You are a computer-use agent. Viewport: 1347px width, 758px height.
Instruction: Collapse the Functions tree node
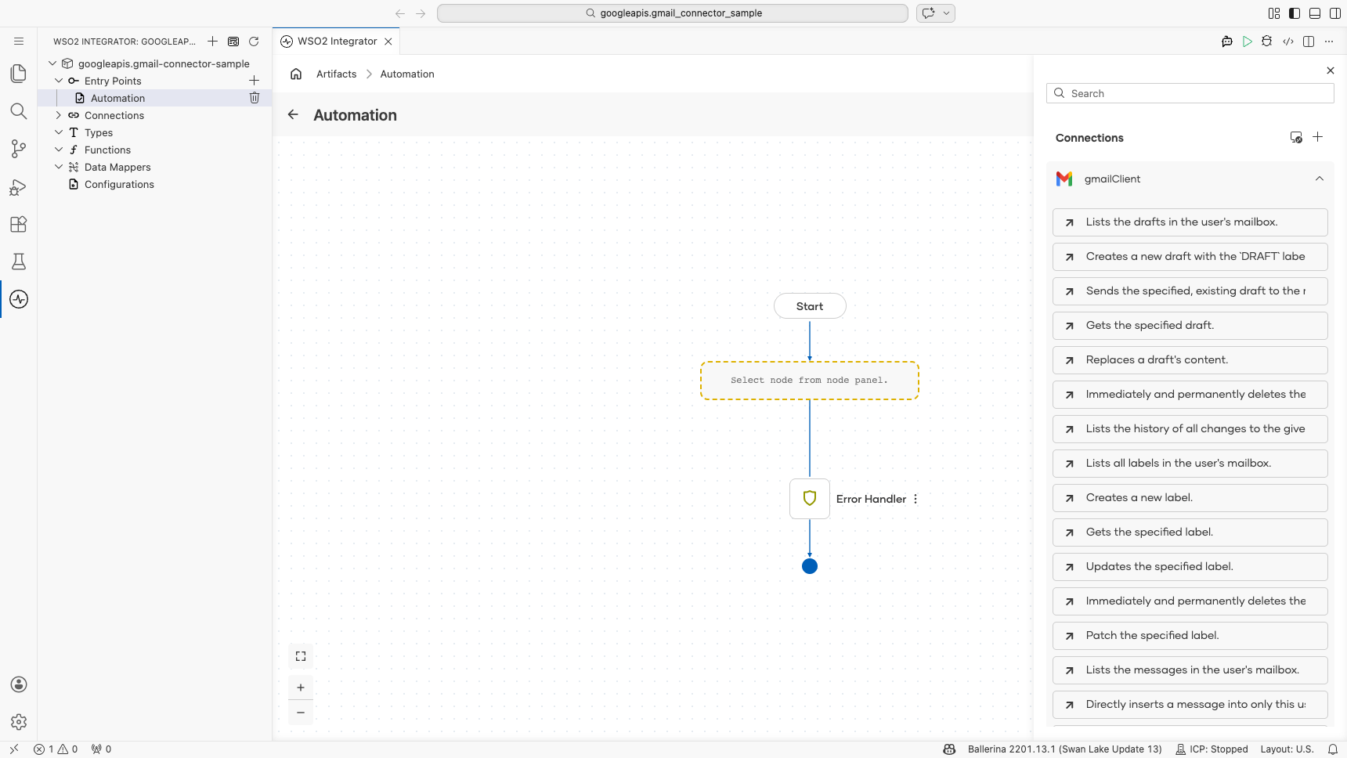pyautogui.click(x=59, y=150)
